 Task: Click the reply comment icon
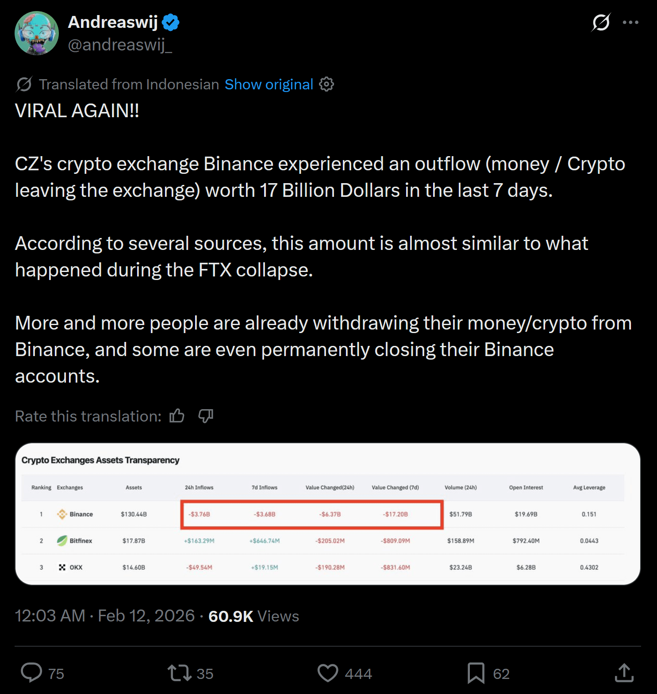[31, 673]
